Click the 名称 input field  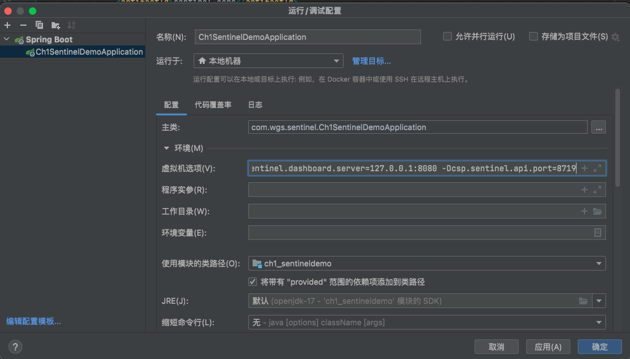coord(307,37)
